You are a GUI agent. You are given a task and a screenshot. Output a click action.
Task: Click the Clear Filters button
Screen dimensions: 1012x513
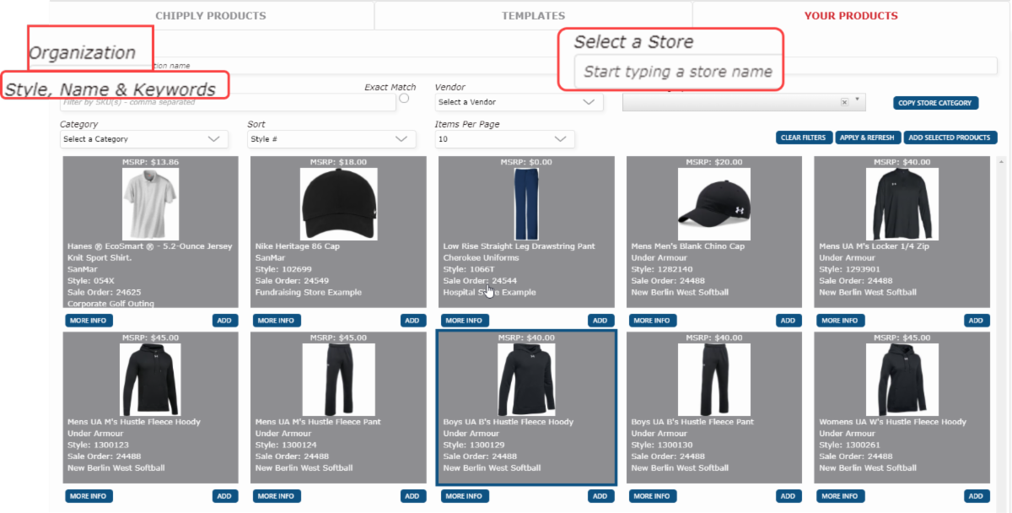(x=805, y=138)
